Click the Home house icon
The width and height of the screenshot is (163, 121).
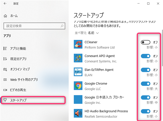tap(5, 16)
